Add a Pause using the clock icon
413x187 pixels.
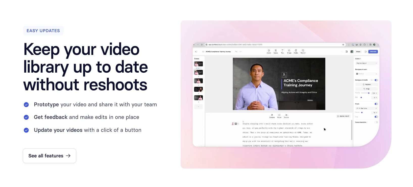pyautogui.click(x=279, y=116)
